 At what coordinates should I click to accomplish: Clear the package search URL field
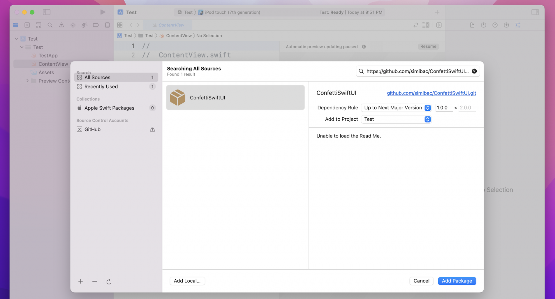click(474, 71)
